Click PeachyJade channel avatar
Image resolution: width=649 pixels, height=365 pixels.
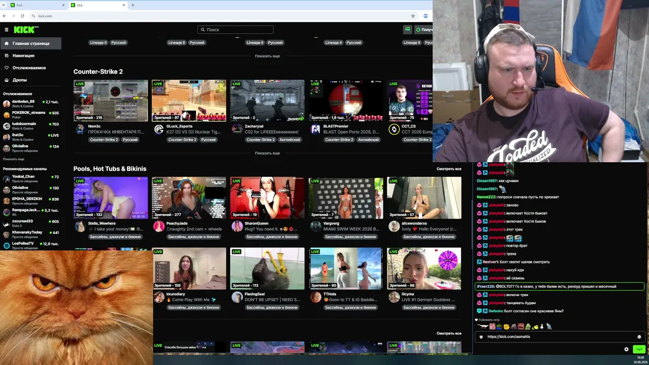pos(159,226)
